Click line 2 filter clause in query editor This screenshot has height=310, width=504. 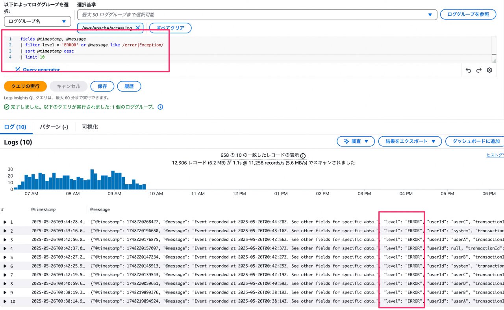[92, 45]
